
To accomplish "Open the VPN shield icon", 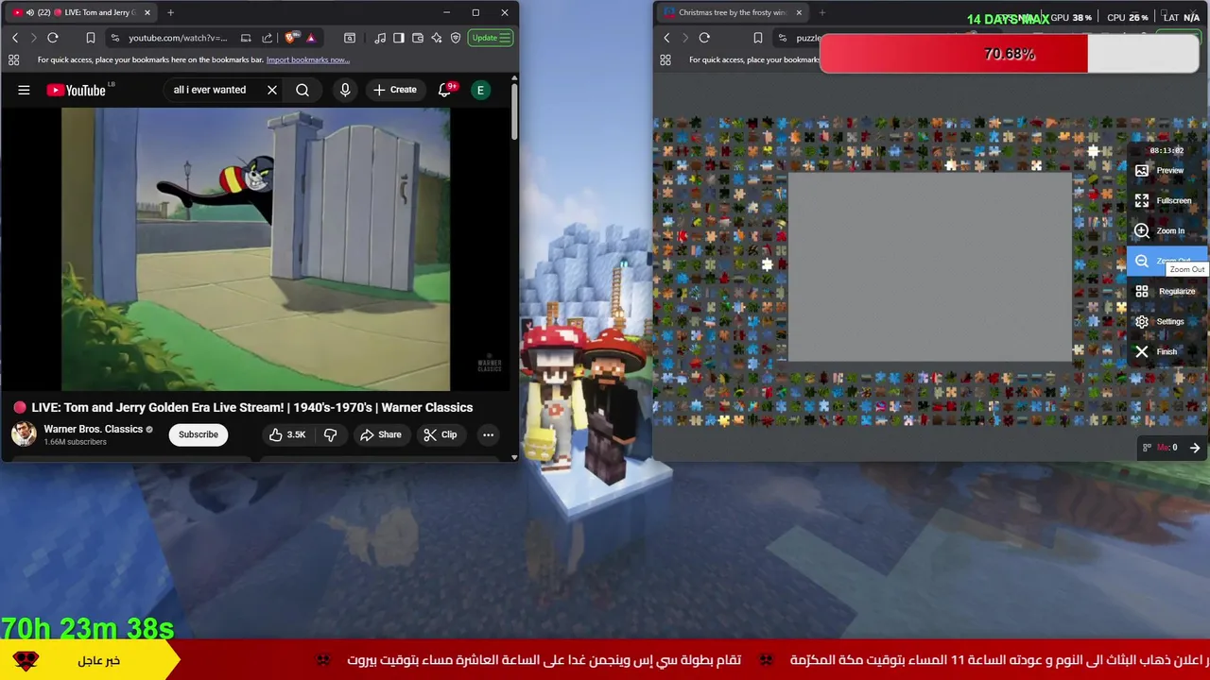I will coord(456,38).
